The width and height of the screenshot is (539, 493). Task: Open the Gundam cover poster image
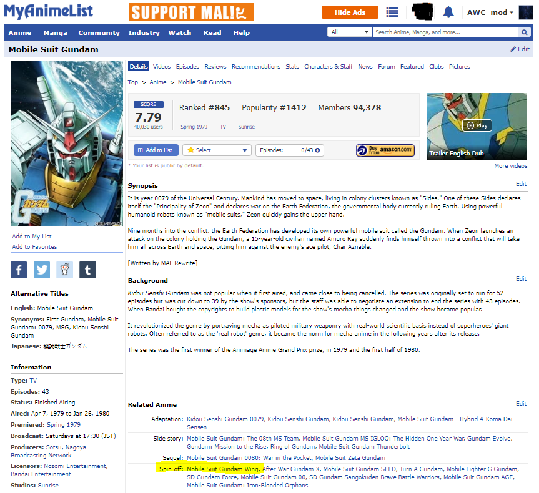pyautogui.click(x=67, y=144)
